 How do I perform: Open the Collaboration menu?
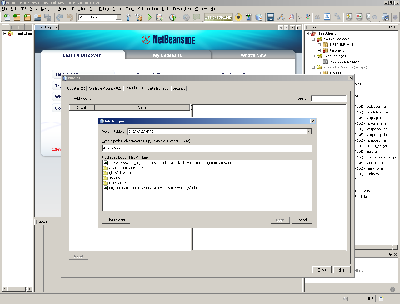click(x=148, y=9)
